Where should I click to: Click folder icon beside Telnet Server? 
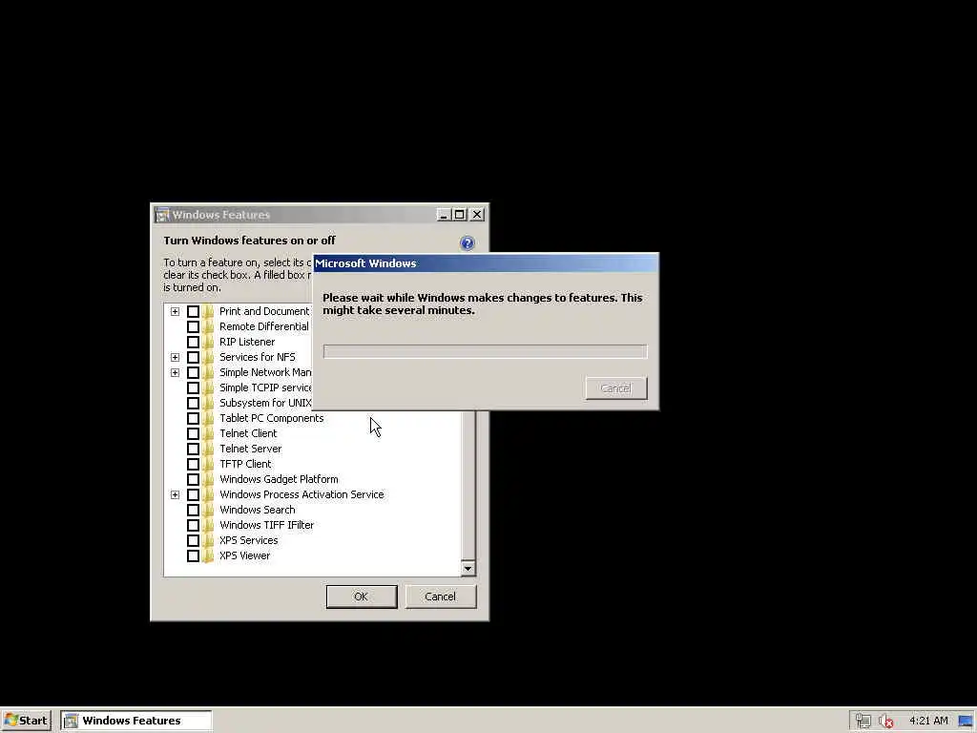pyautogui.click(x=208, y=449)
